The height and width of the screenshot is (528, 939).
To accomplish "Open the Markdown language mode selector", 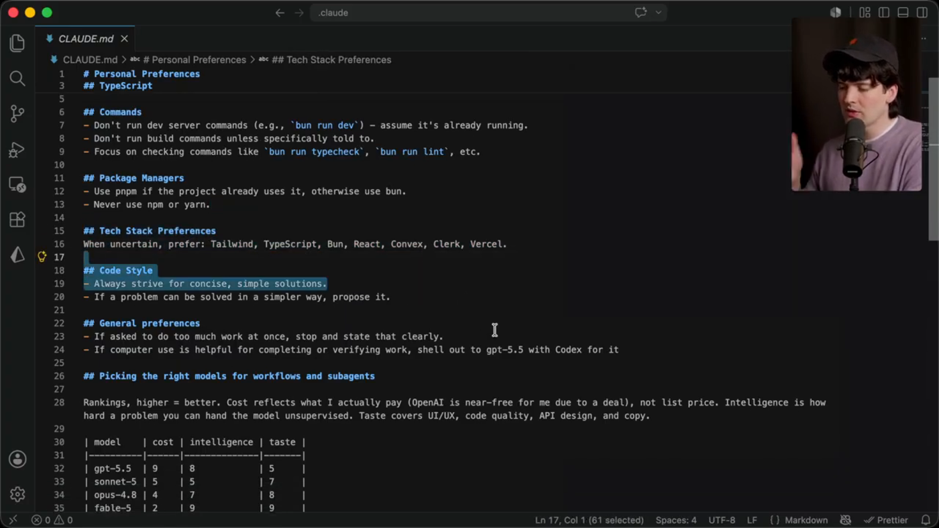I will click(x=799, y=520).
